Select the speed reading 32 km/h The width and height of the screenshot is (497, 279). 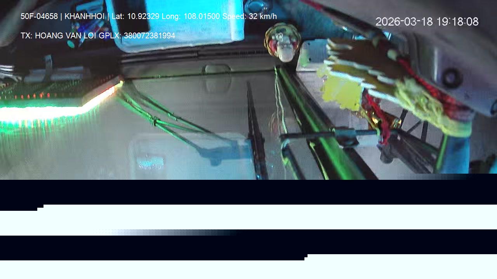(x=262, y=16)
